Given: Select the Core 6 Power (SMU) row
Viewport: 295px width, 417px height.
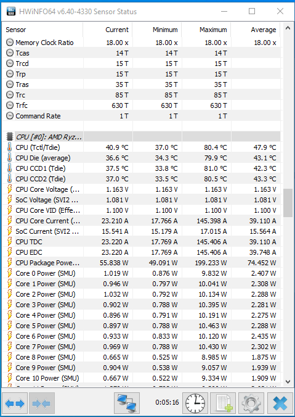Looking at the screenshot, I should [141, 336].
